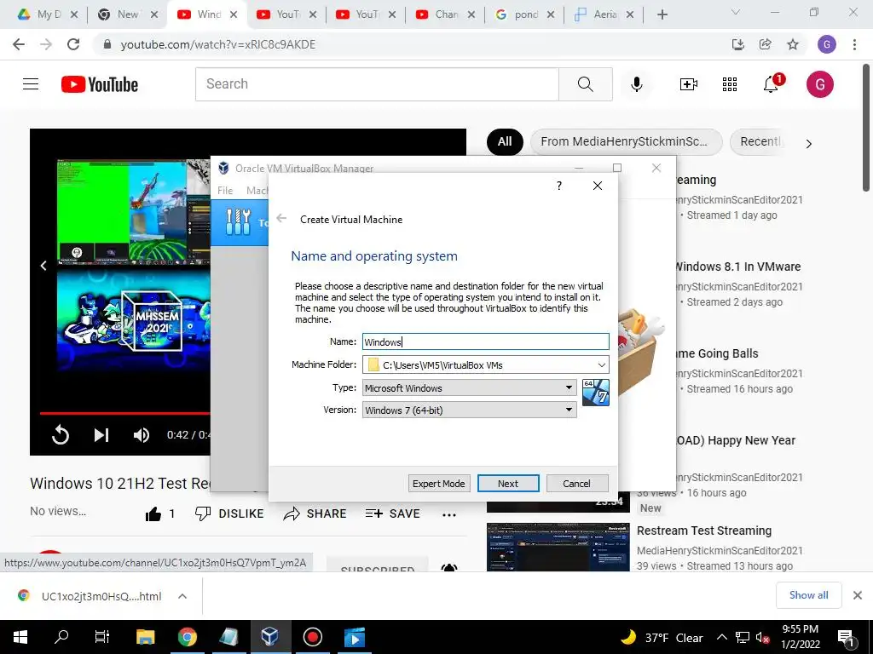This screenshot has width=873, height=654.
Task: Open the File menu in VirtualBox Manager
Action: coord(225,190)
